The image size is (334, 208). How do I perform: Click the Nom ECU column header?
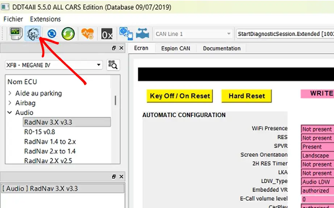[22, 82]
